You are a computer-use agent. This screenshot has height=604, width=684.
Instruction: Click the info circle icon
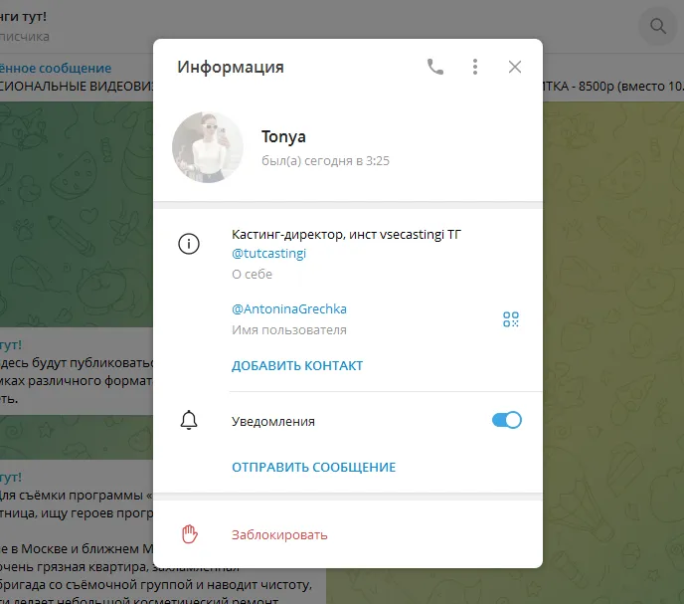tap(189, 244)
